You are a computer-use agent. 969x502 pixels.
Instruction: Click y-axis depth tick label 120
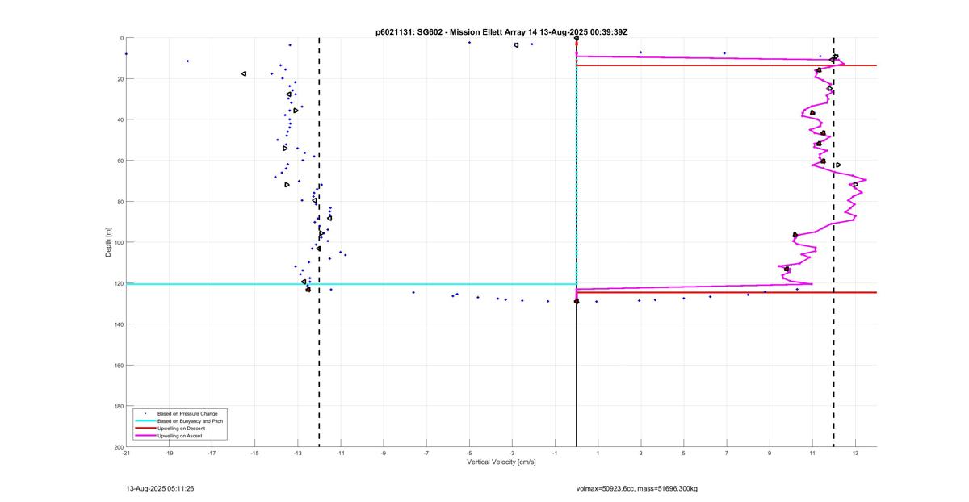click(118, 283)
